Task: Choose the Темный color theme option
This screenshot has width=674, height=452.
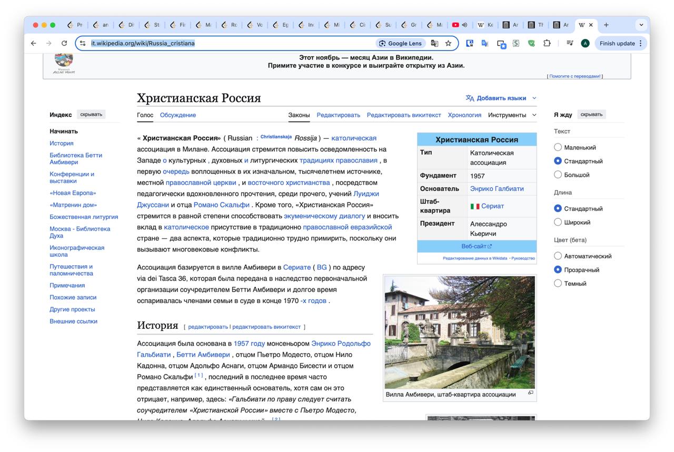Action: tap(558, 284)
